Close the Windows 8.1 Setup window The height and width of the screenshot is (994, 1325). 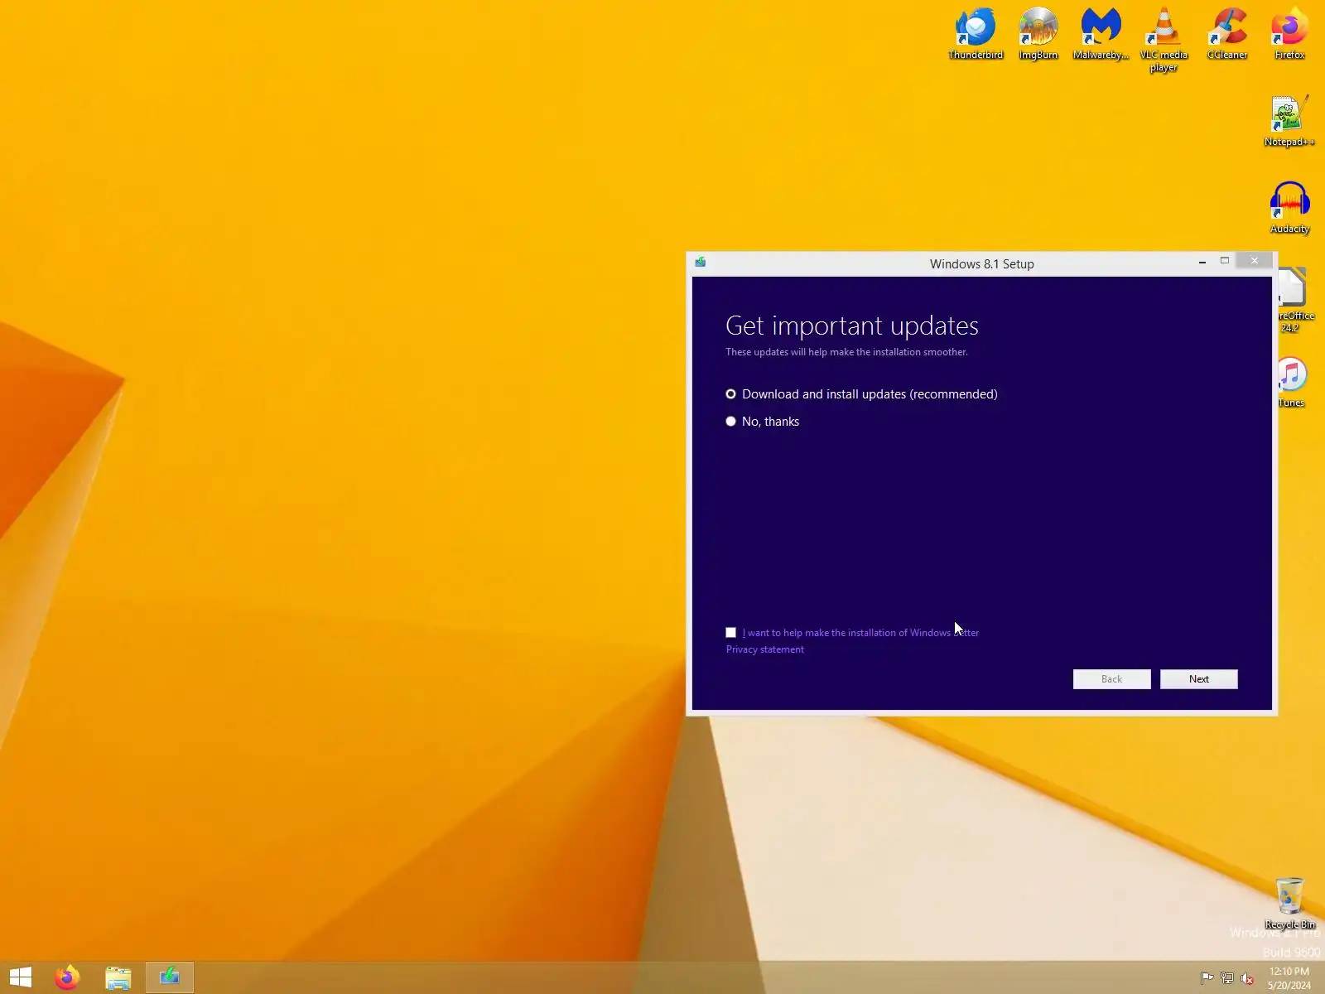click(x=1255, y=261)
